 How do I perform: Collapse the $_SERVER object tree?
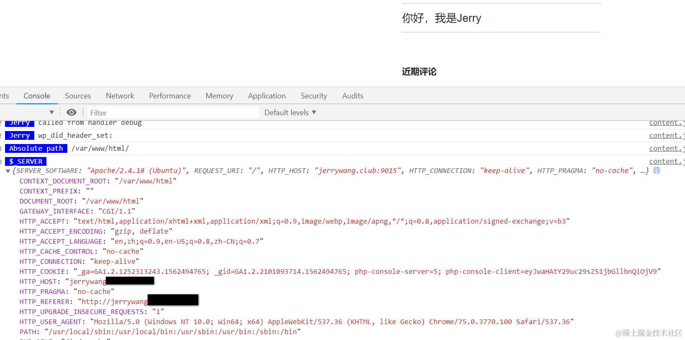pos(8,171)
